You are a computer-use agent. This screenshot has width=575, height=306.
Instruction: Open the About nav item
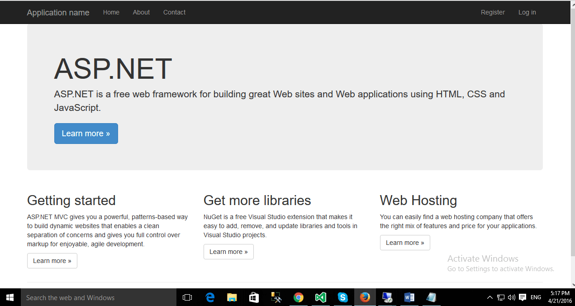(x=141, y=12)
